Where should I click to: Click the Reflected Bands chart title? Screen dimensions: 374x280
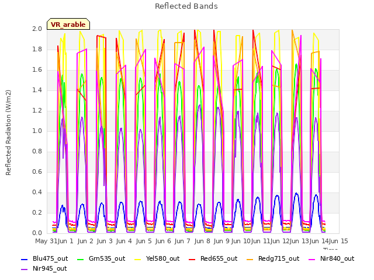click(186, 6)
